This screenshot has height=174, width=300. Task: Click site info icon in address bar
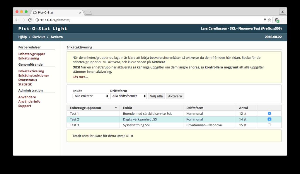(x=37, y=20)
